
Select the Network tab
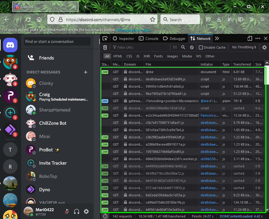point(200,38)
